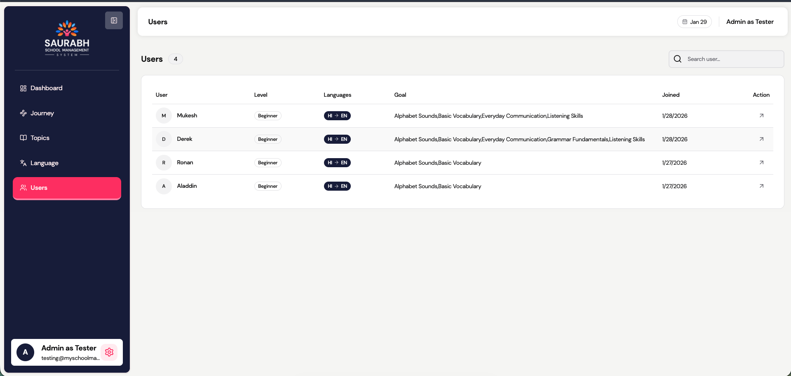The width and height of the screenshot is (791, 376).
Task: Open Mukesh's details with the arrow icon
Action: click(761, 116)
